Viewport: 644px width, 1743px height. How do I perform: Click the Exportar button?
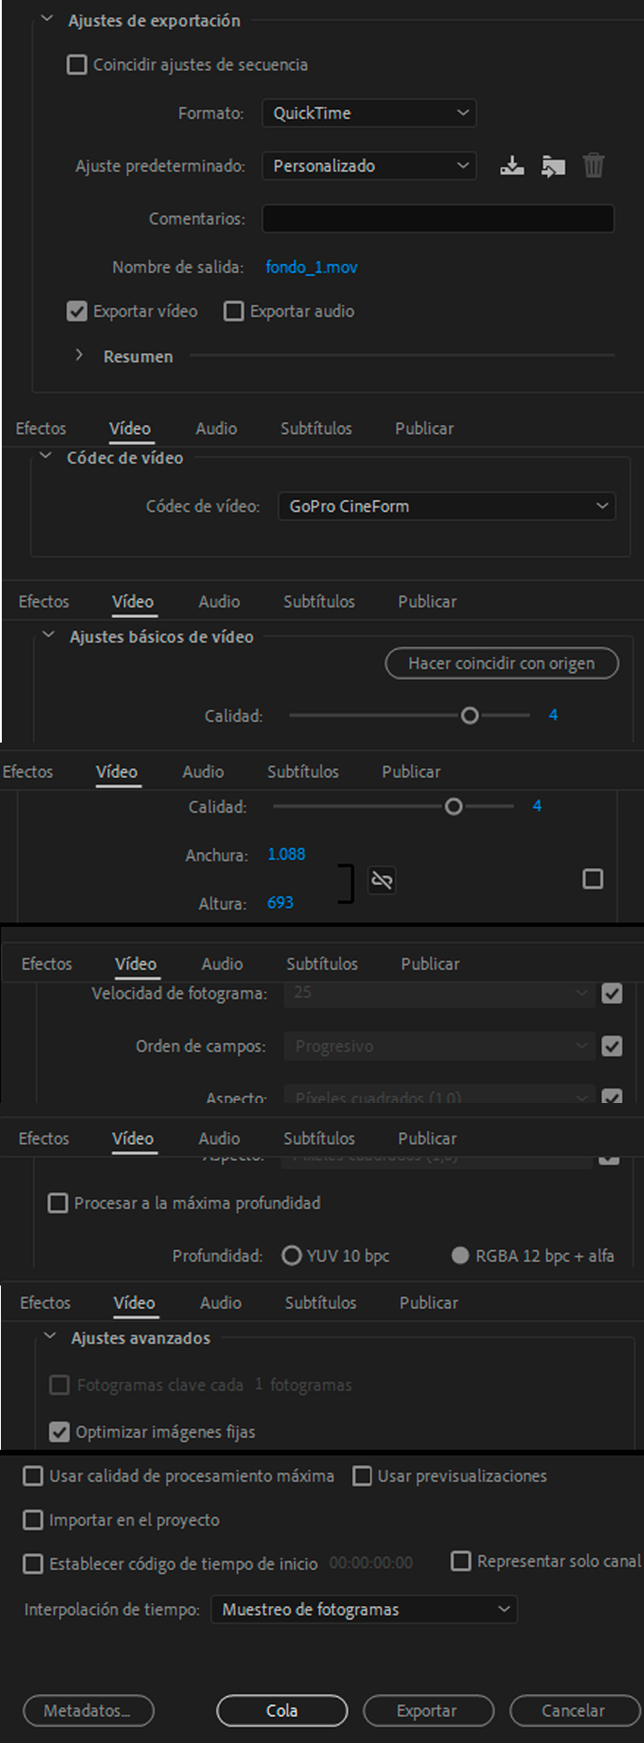click(x=428, y=1710)
